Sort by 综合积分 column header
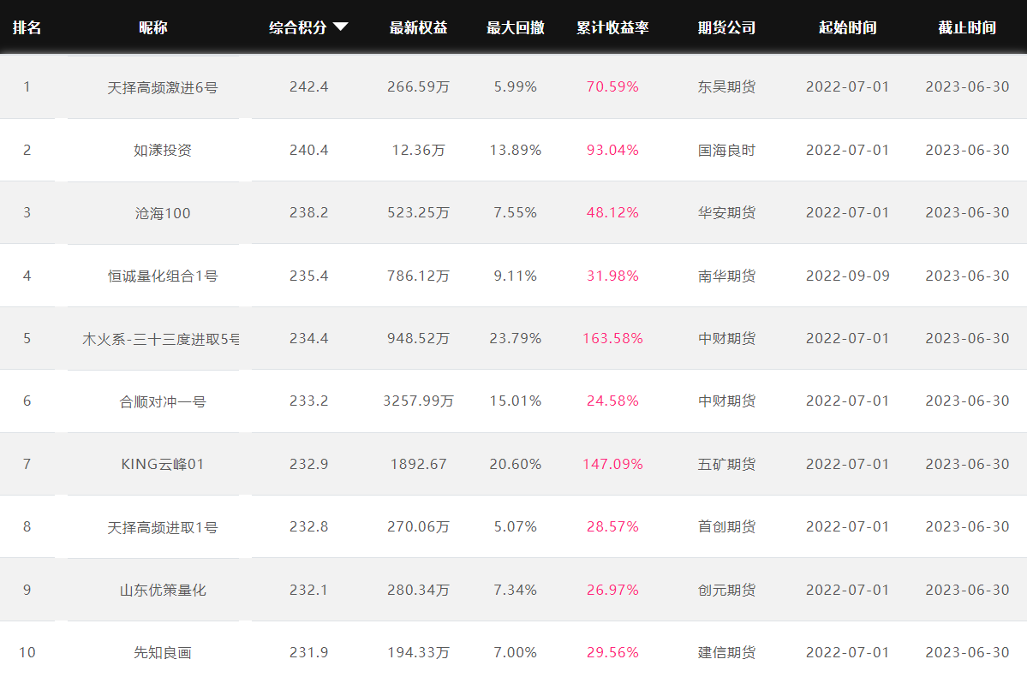The width and height of the screenshot is (1027, 683). (x=298, y=27)
